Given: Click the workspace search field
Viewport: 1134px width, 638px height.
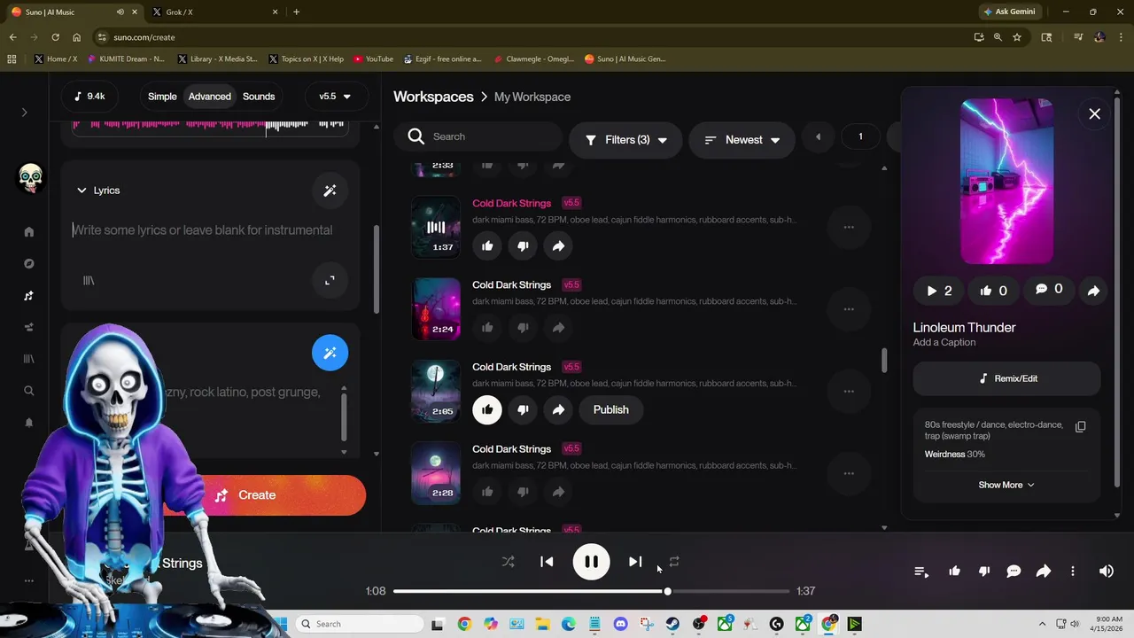Looking at the screenshot, I should coord(478,136).
